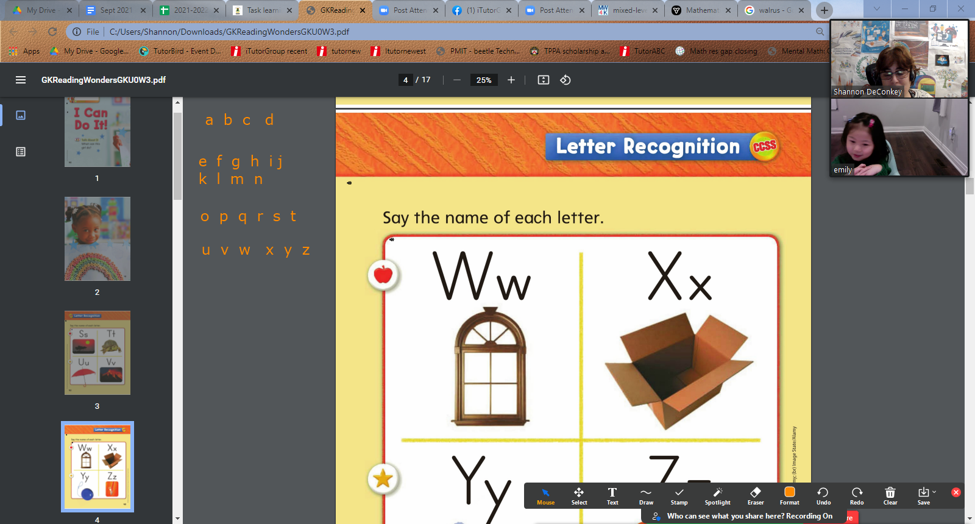This screenshot has width=975, height=524.
Task: Zoom out using the minus button
Action: pos(457,80)
